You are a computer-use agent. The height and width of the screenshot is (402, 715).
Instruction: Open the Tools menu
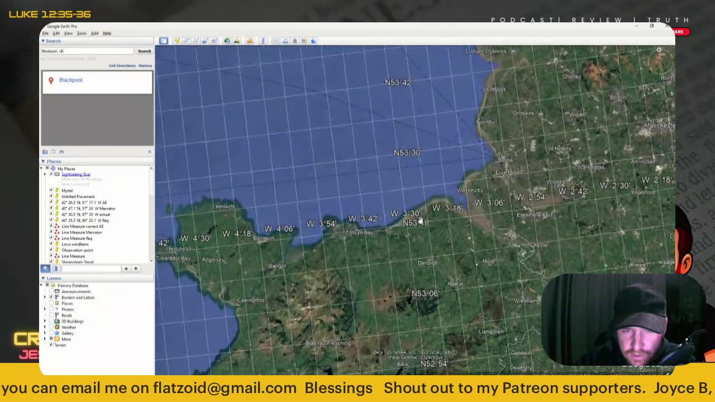click(82, 33)
